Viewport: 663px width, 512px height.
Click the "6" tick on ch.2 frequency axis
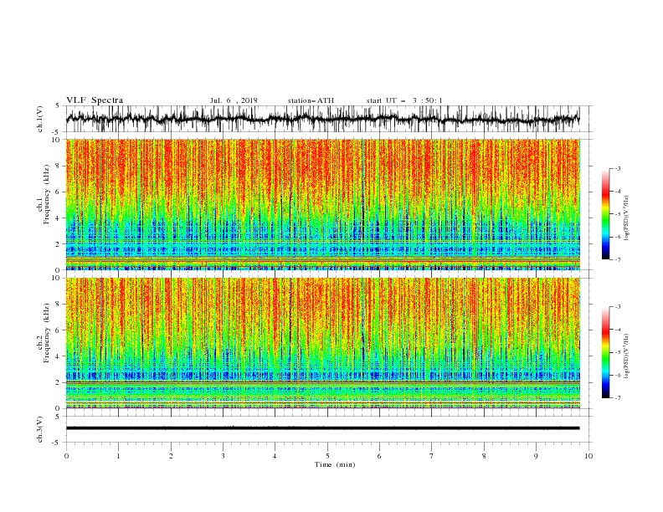[x=59, y=330]
